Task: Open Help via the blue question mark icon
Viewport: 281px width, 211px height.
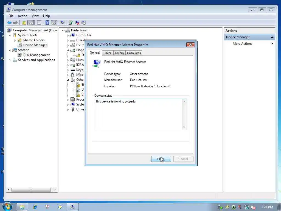Action: (47, 23)
